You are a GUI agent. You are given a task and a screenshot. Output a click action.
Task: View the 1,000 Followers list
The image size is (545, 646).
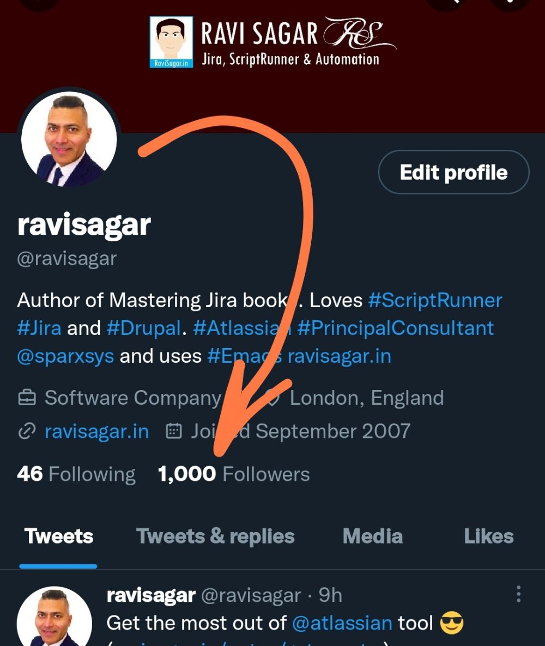[234, 474]
